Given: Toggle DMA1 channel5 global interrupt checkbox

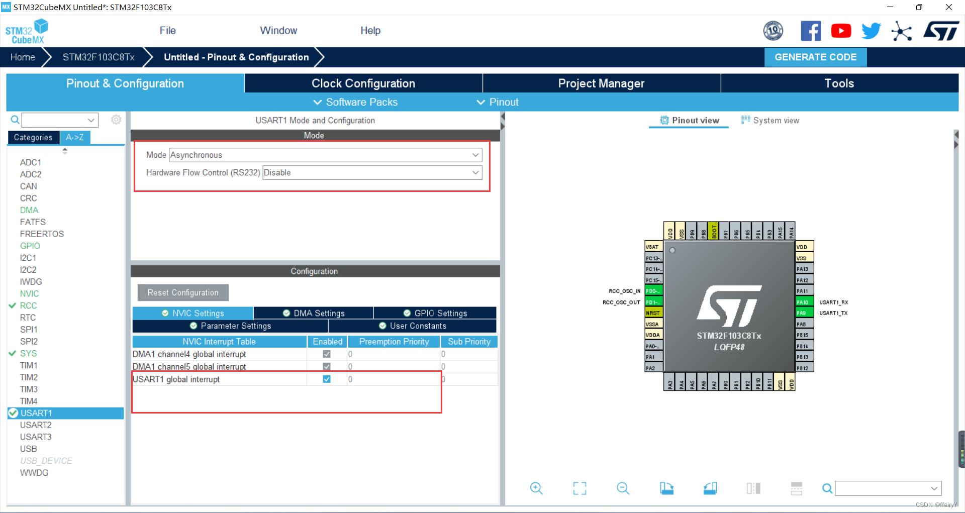Looking at the screenshot, I should coord(327,366).
